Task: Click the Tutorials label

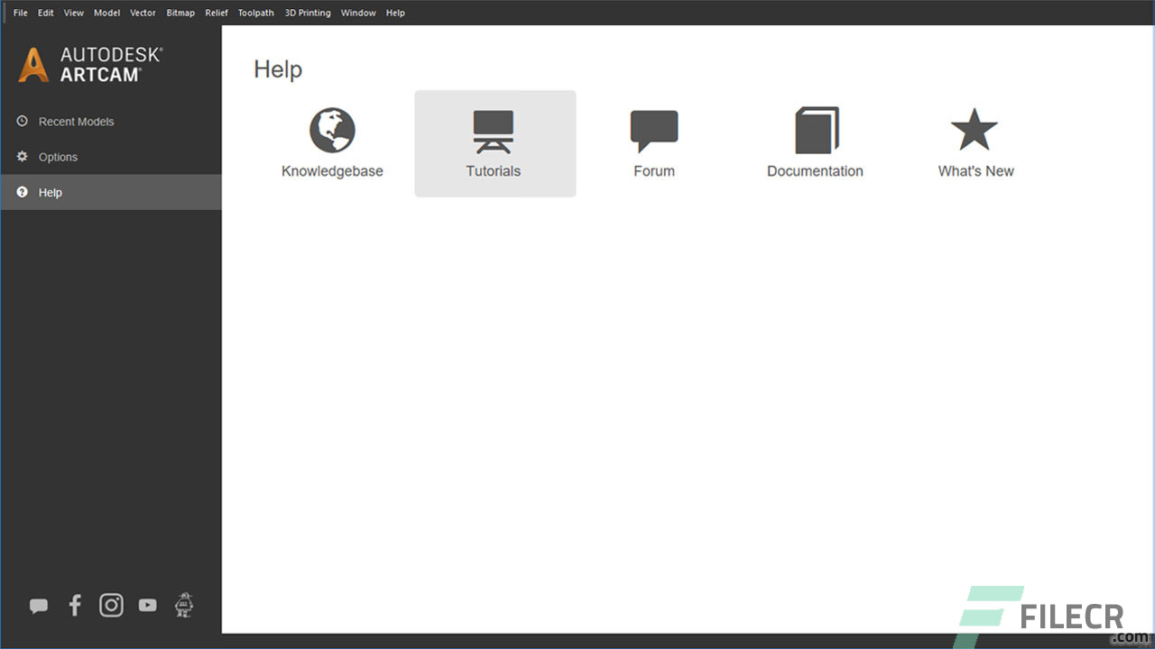Action: tap(494, 171)
